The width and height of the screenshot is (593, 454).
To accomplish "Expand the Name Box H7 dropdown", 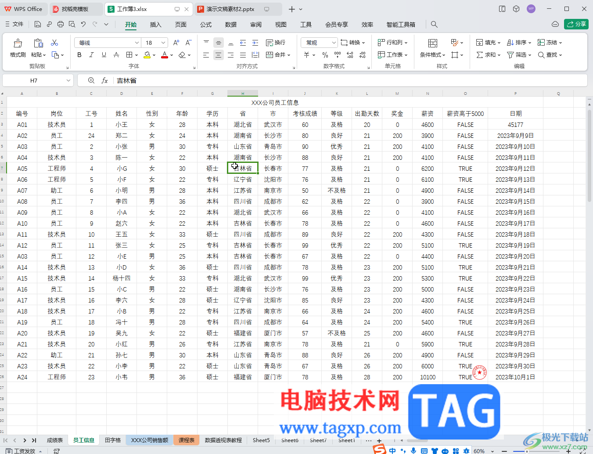I will pos(68,80).
